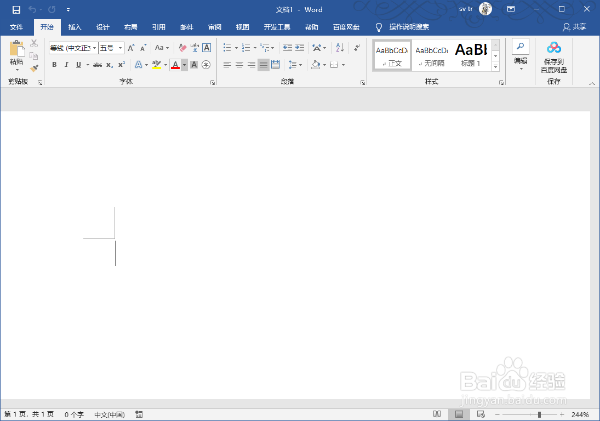The width and height of the screenshot is (600, 421).
Task: Open the Change Case Aa dropdown
Action: (162, 48)
